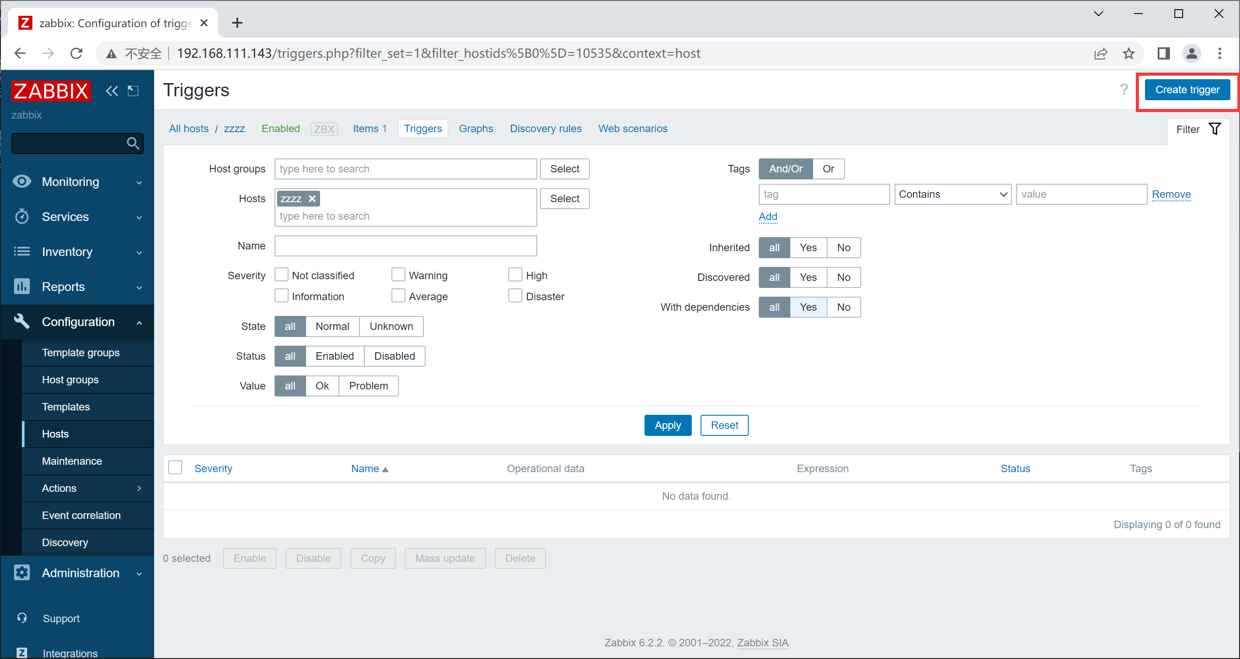This screenshot has height=659, width=1240.
Task: Bookmark this page with star icon
Action: [1129, 53]
